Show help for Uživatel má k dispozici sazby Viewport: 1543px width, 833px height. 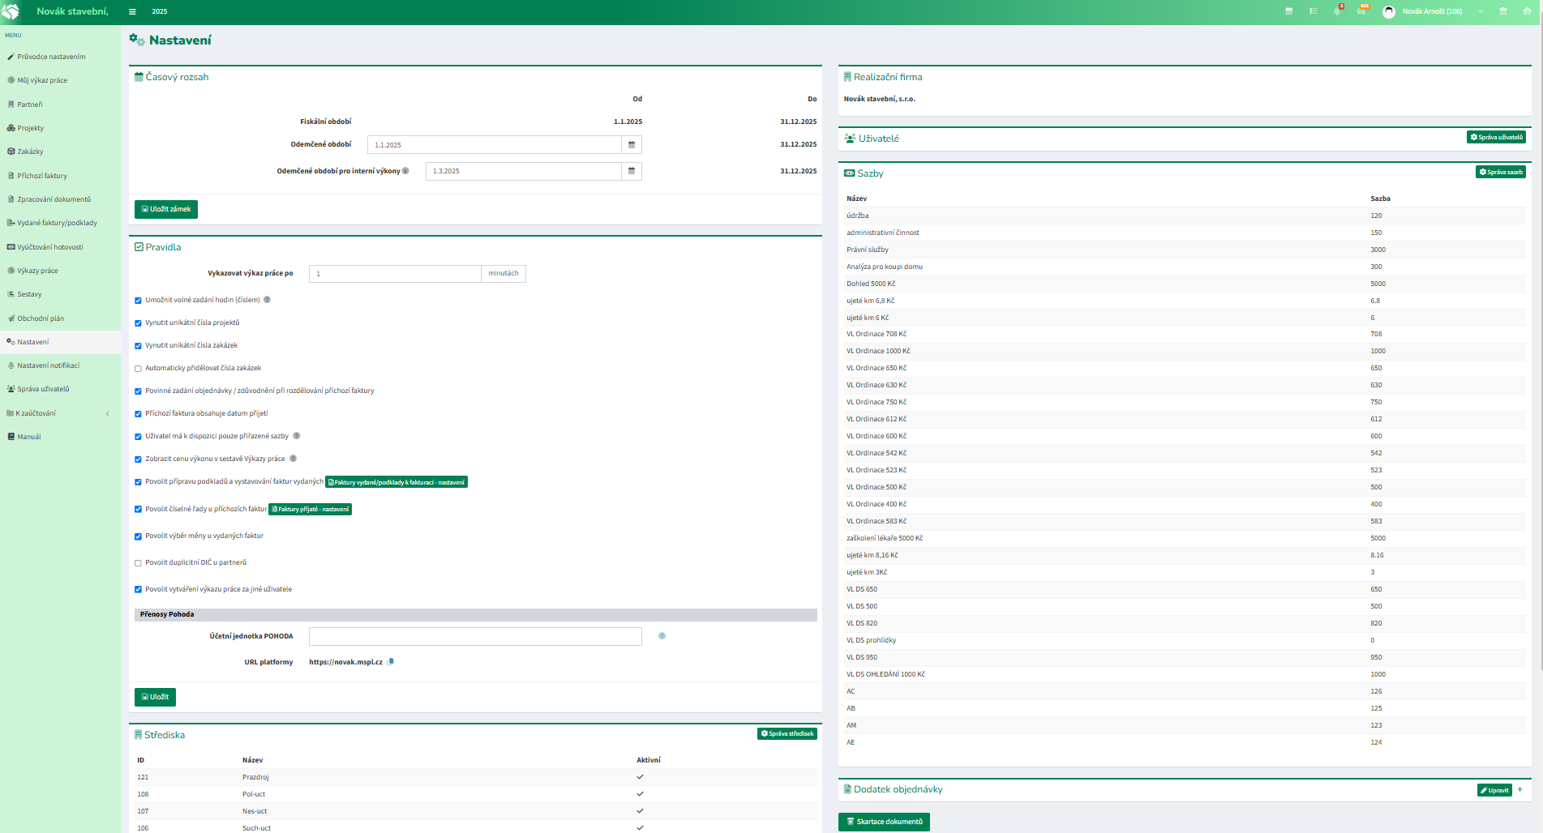click(x=296, y=436)
